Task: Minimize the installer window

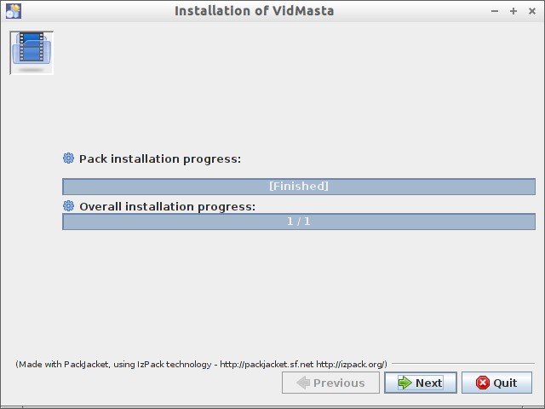Action: [496, 11]
